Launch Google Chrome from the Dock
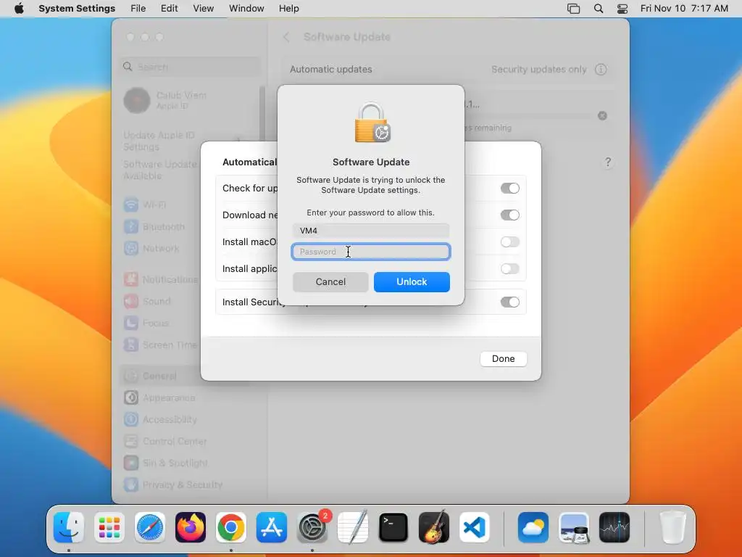The image size is (742, 557). coord(231,527)
